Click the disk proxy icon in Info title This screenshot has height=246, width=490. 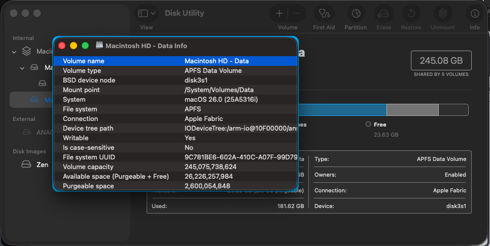(x=99, y=45)
